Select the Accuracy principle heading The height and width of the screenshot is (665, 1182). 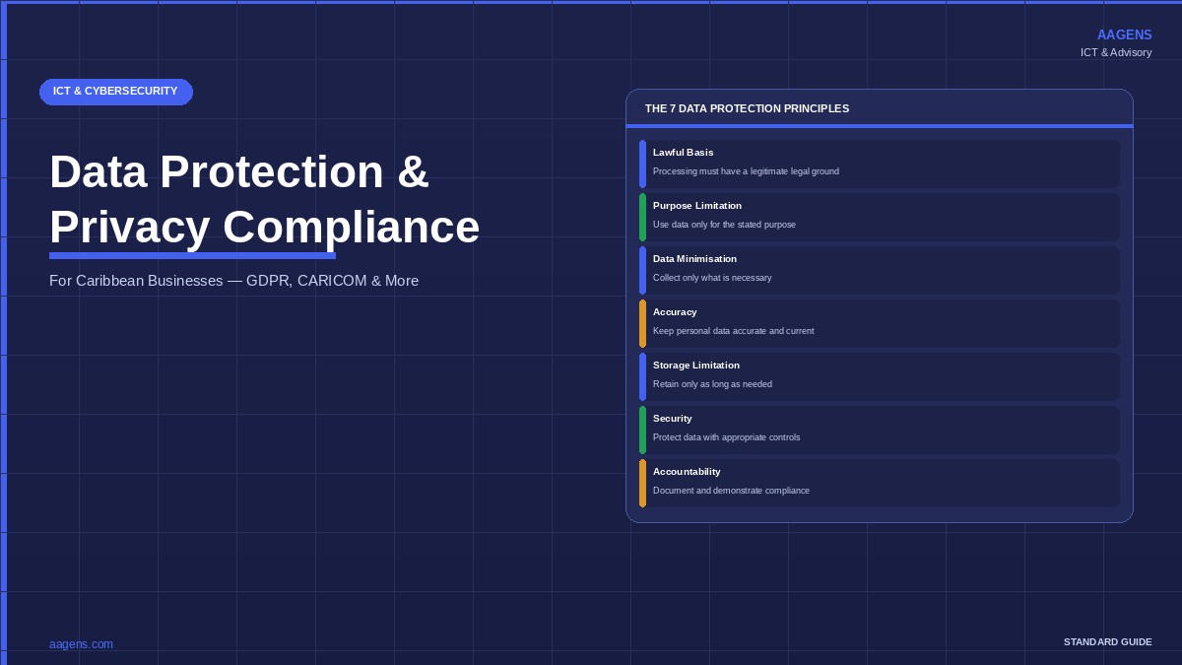click(675, 312)
